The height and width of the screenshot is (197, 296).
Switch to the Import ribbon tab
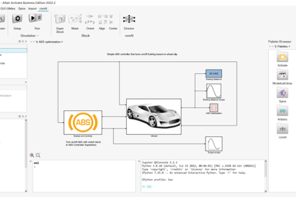(32, 8)
